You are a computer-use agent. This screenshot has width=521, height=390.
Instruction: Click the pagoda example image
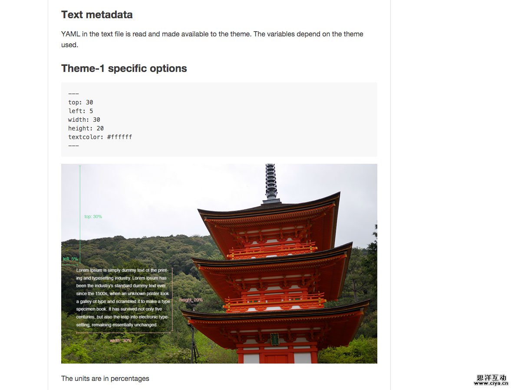click(x=219, y=263)
